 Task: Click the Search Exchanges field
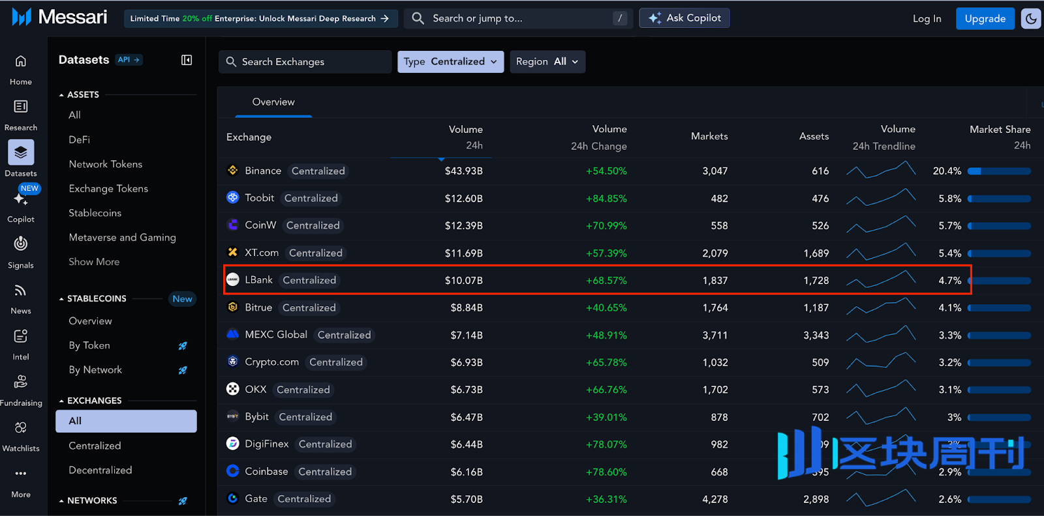305,62
